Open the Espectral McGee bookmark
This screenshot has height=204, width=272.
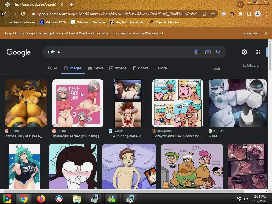pos(164,22)
